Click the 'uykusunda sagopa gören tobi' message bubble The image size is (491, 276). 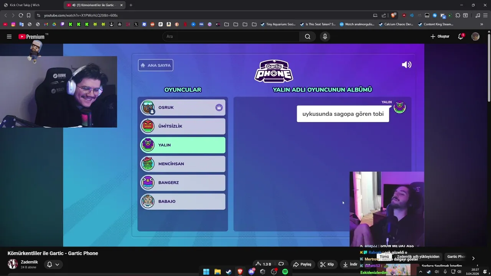(343, 114)
